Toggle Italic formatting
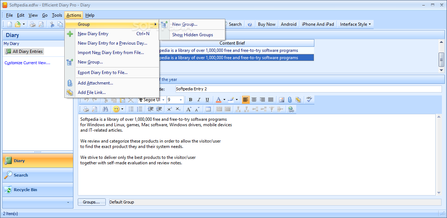This screenshot has height=218, width=447. click(199, 100)
